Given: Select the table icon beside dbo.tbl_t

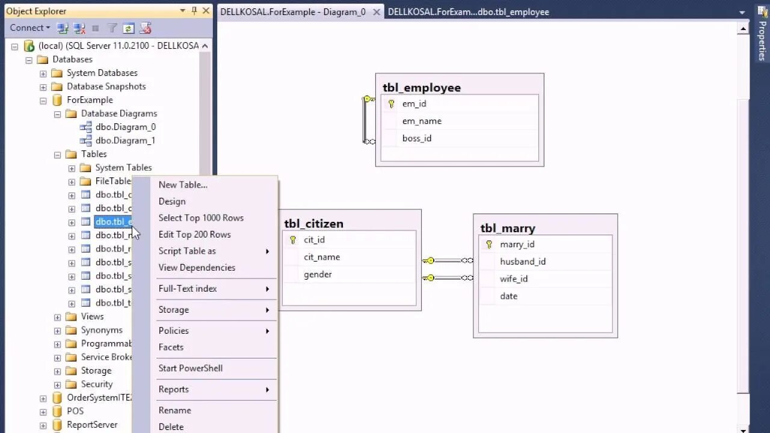Looking at the screenshot, I should pyautogui.click(x=87, y=302).
